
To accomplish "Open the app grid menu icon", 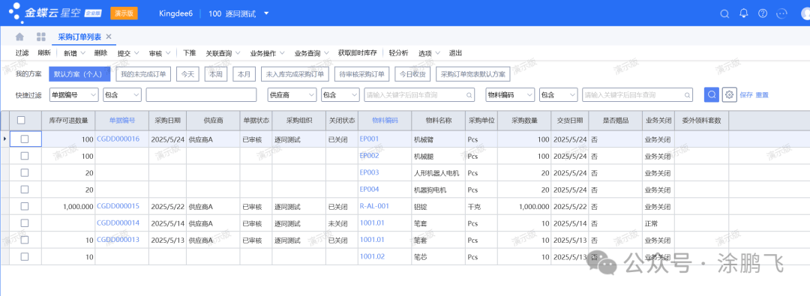I will [41, 37].
